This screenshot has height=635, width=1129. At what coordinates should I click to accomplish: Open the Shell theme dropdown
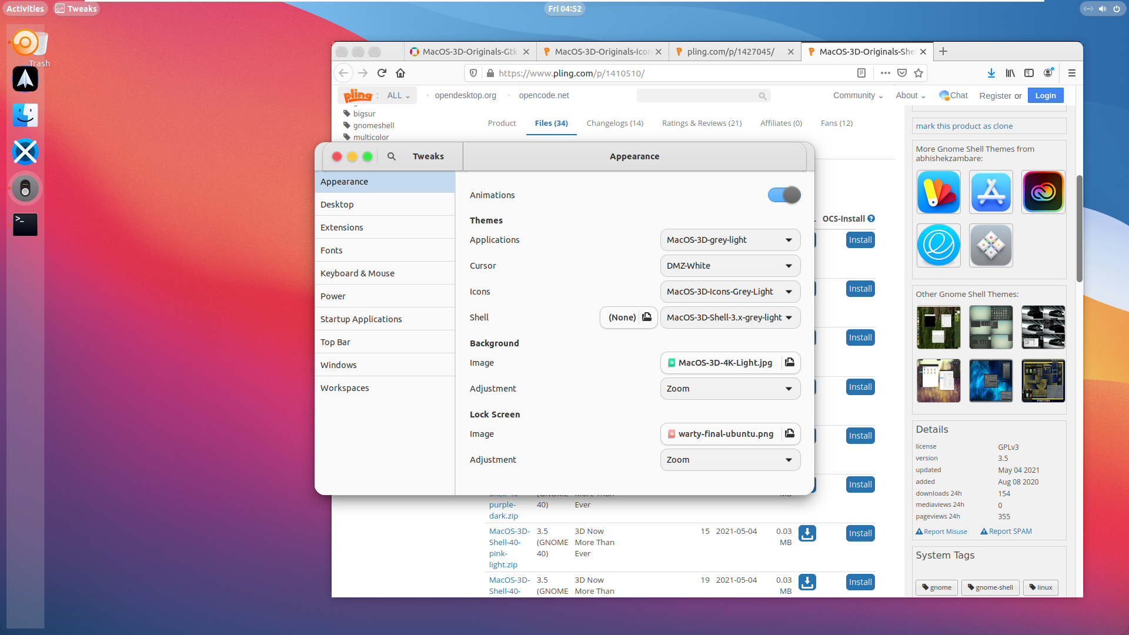coord(730,317)
